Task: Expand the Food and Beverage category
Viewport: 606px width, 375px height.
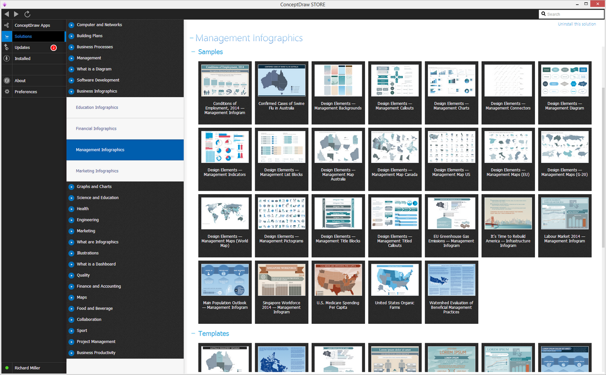Action: (71, 309)
